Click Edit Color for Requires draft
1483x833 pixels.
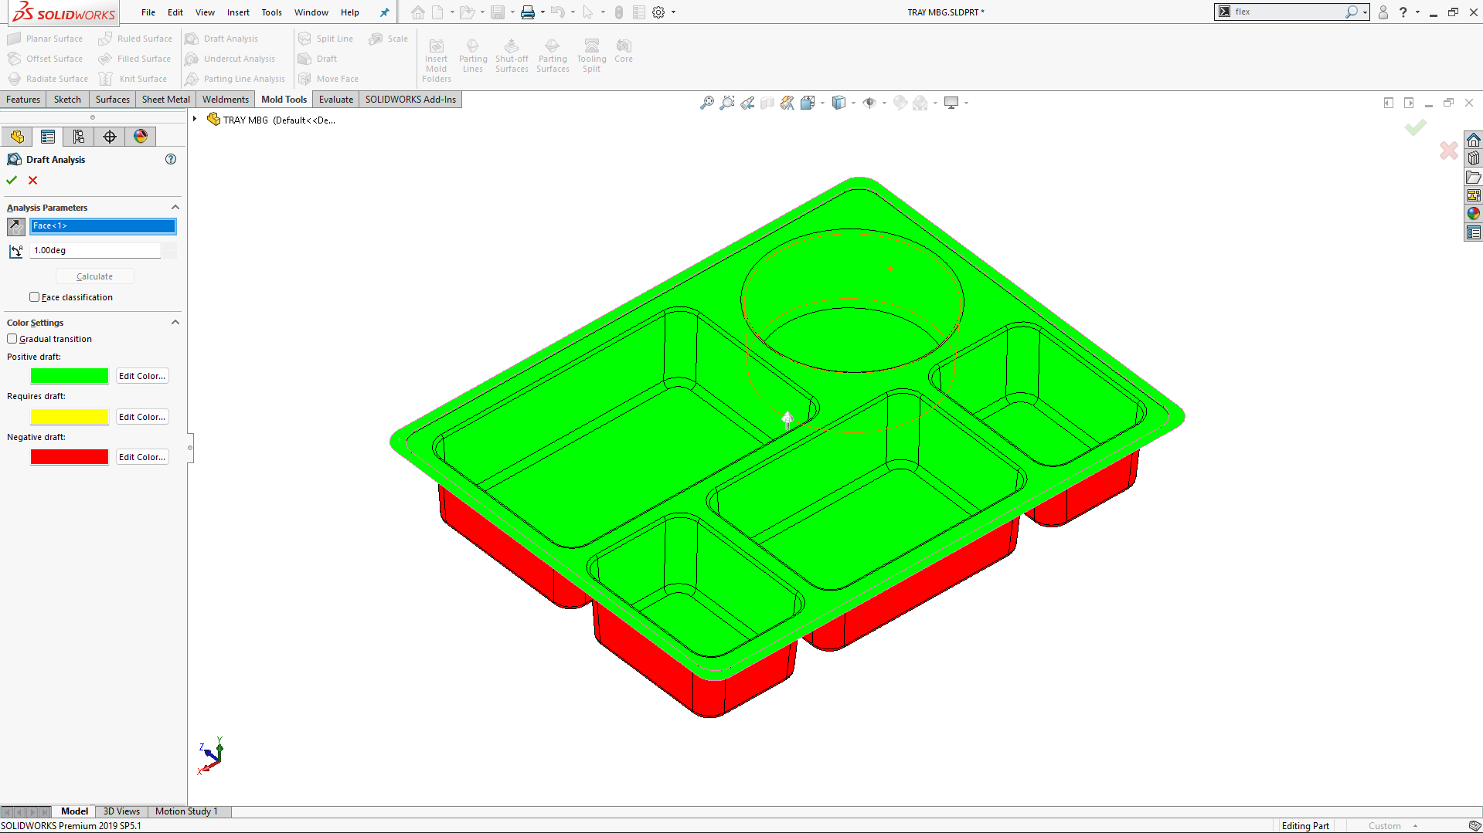142,417
